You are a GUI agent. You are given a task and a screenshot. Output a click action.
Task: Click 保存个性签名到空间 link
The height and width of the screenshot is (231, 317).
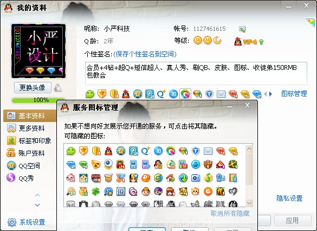145,54
